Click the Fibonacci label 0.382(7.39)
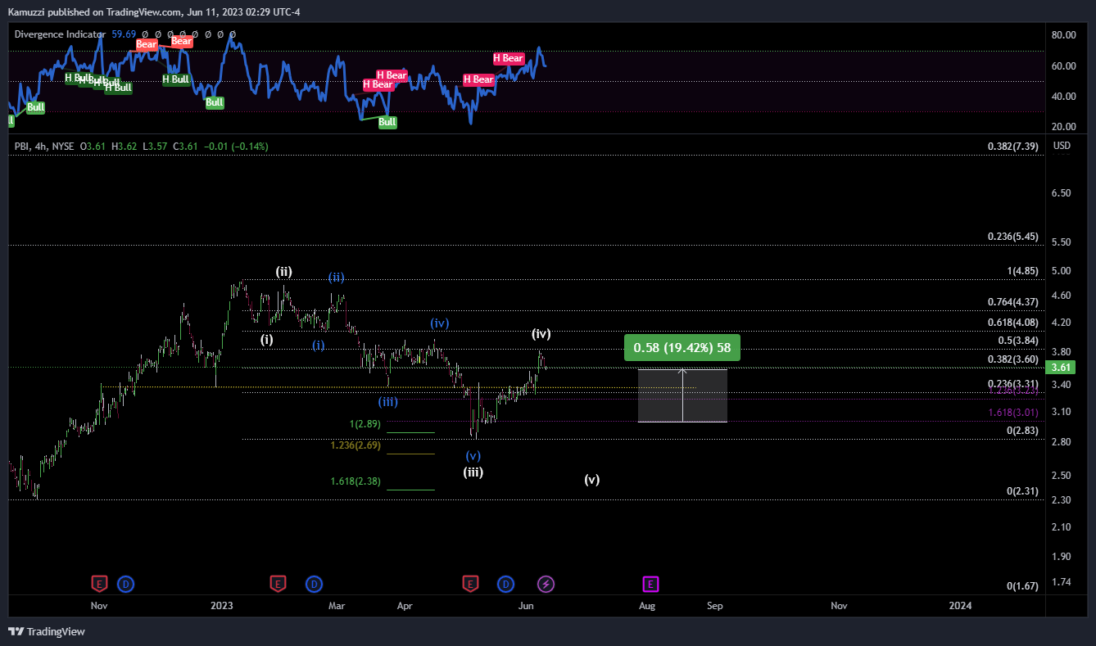The width and height of the screenshot is (1096, 646). [x=1013, y=147]
